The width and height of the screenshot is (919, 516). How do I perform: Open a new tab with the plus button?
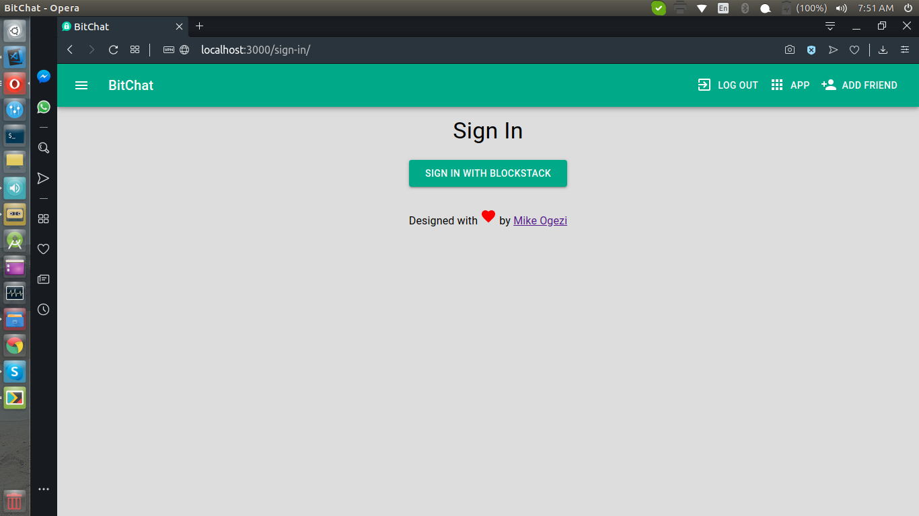199,26
